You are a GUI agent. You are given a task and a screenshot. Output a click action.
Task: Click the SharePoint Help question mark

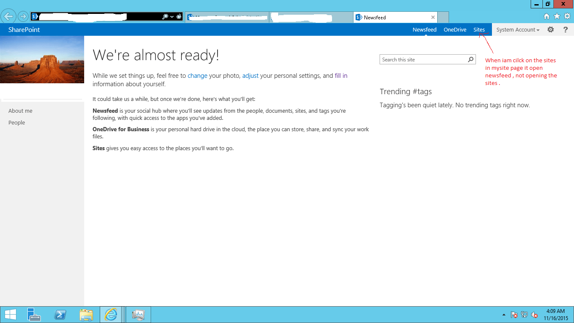tap(566, 30)
